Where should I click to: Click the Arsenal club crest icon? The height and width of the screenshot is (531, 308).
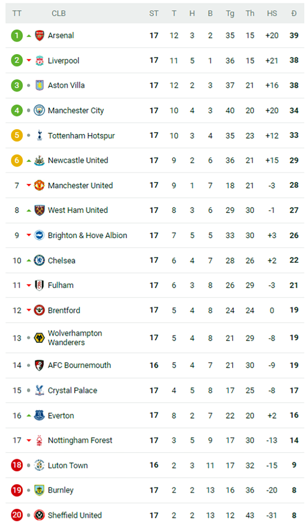(40, 35)
